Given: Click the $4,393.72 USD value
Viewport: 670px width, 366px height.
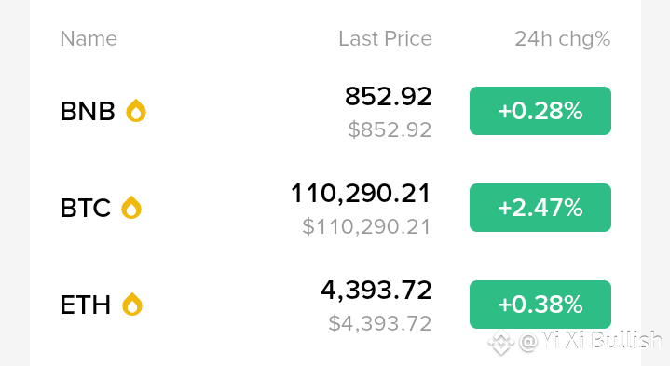Looking at the screenshot, I should pos(380,323).
